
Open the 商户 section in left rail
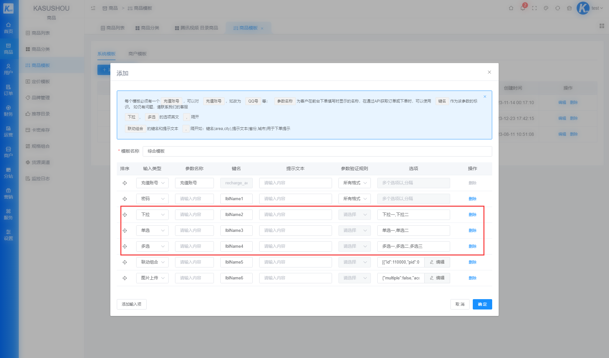[8, 152]
